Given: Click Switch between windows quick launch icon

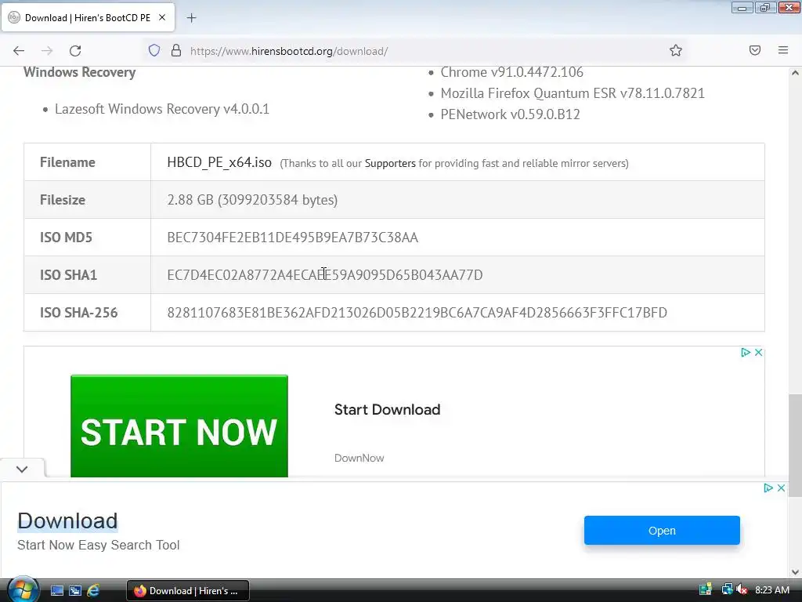Looking at the screenshot, I should pyautogui.click(x=75, y=591).
